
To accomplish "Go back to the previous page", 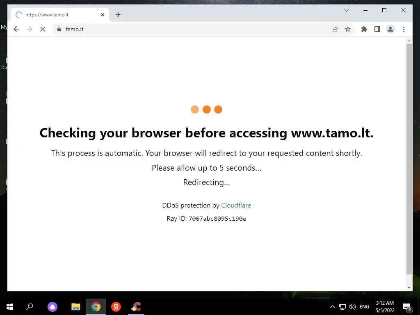I will pos(16,29).
